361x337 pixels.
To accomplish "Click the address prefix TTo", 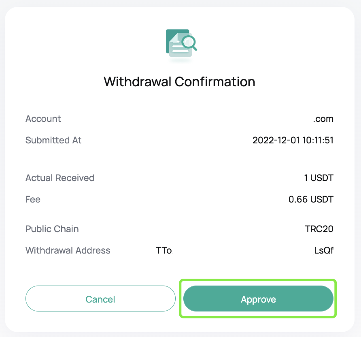I will pos(164,250).
